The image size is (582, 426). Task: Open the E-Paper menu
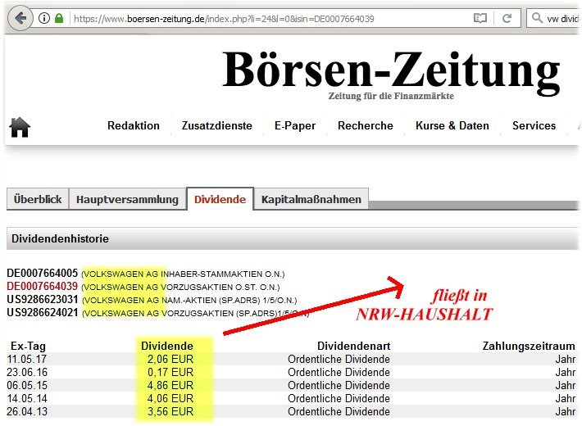(295, 126)
